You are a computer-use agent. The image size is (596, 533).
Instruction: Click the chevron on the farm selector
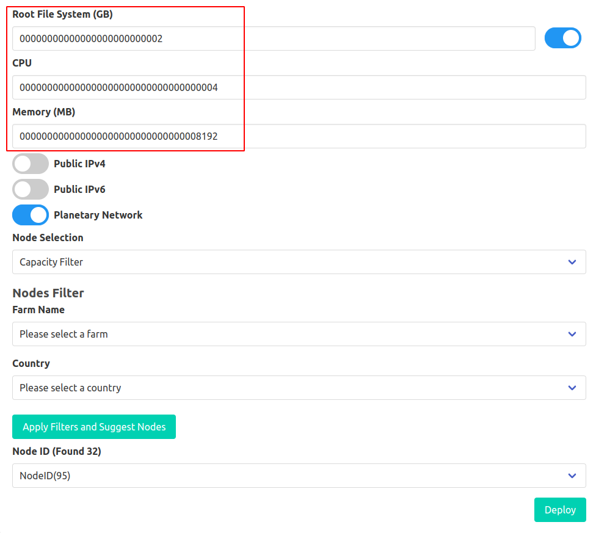point(572,334)
